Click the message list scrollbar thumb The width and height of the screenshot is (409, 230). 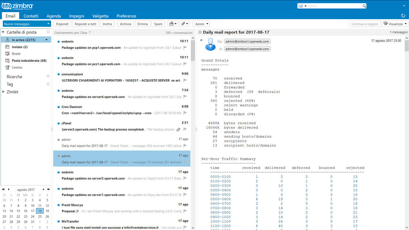point(193,50)
